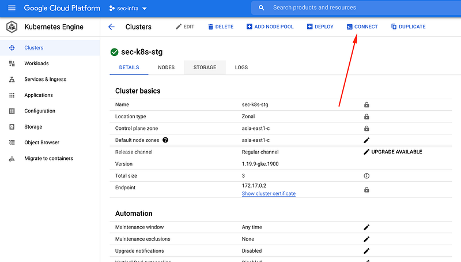The height and width of the screenshot is (262, 461).
Task: Click the DELETE cluster button
Action: click(x=221, y=27)
